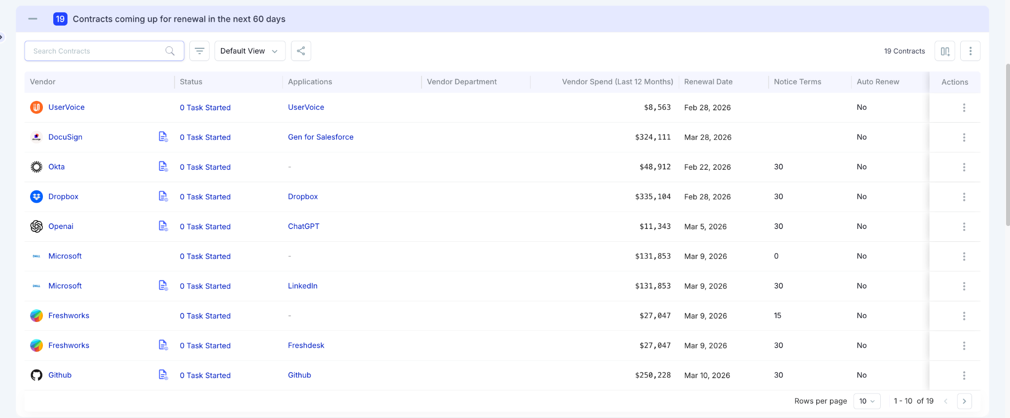Click UserVoice's 0 Task Started status
The width and height of the screenshot is (1010, 418).
pyautogui.click(x=205, y=108)
